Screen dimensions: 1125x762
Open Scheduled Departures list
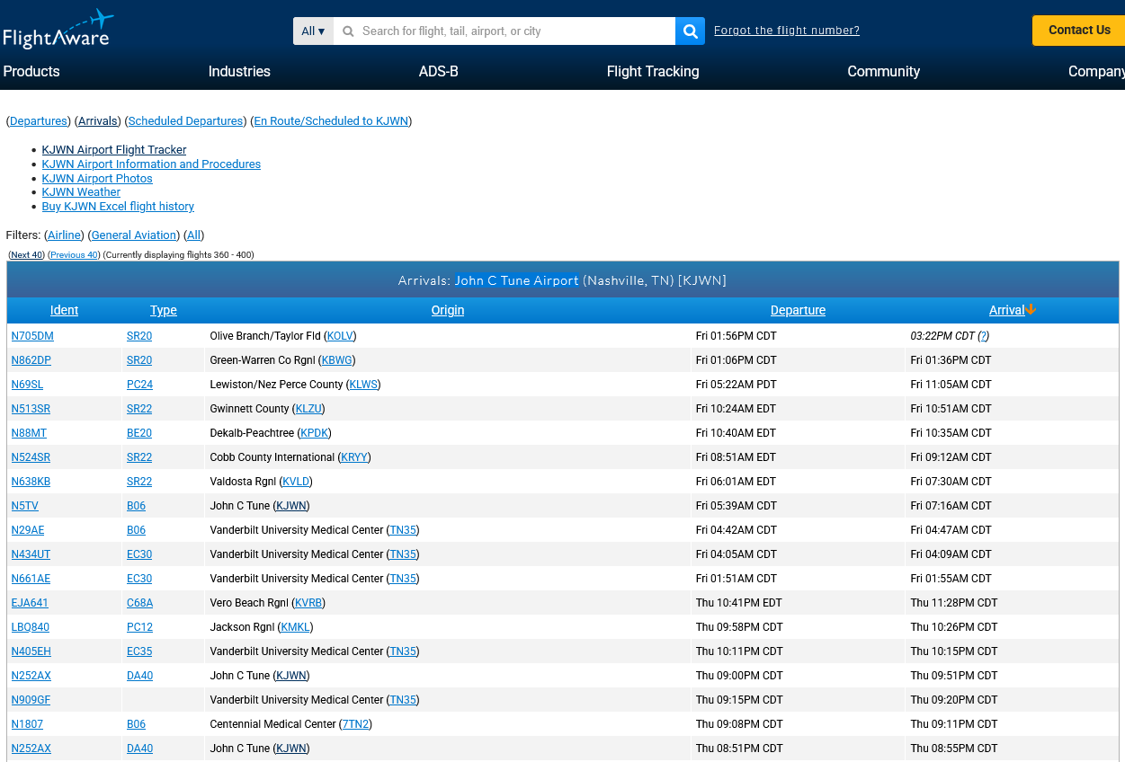point(186,121)
